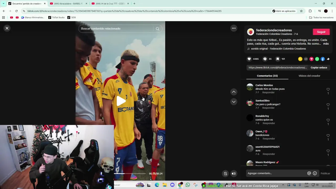The image size is (336, 189).
Task: Click Publicar to post comment
Action: coord(325,174)
